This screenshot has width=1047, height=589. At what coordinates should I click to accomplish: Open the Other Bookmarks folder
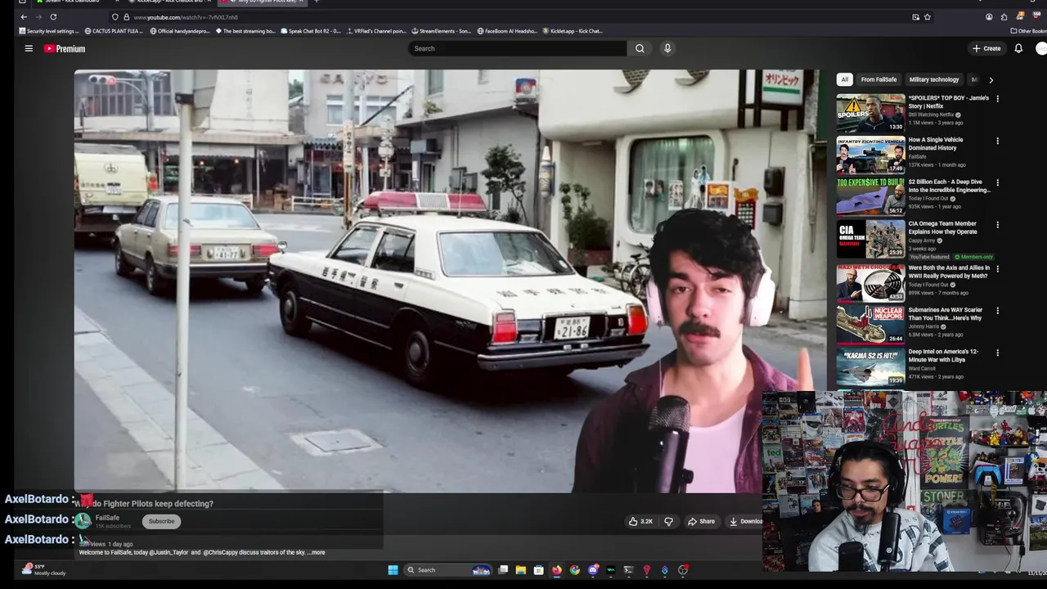[x=1028, y=31]
